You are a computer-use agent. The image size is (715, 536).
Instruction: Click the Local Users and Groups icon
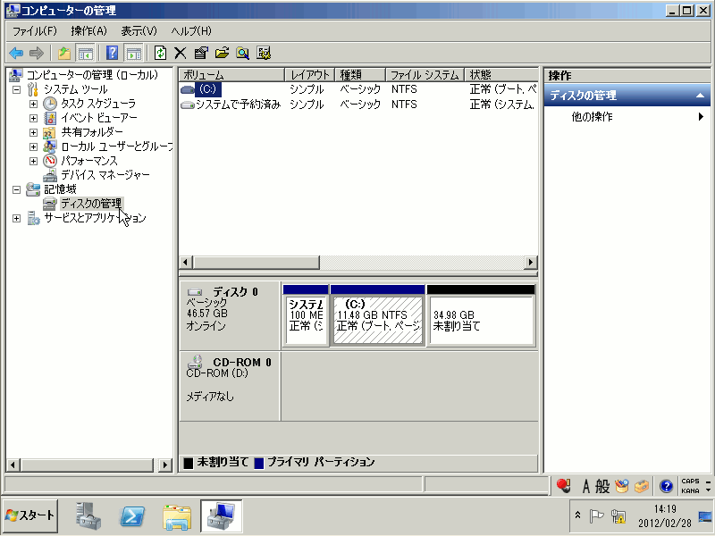(x=50, y=147)
